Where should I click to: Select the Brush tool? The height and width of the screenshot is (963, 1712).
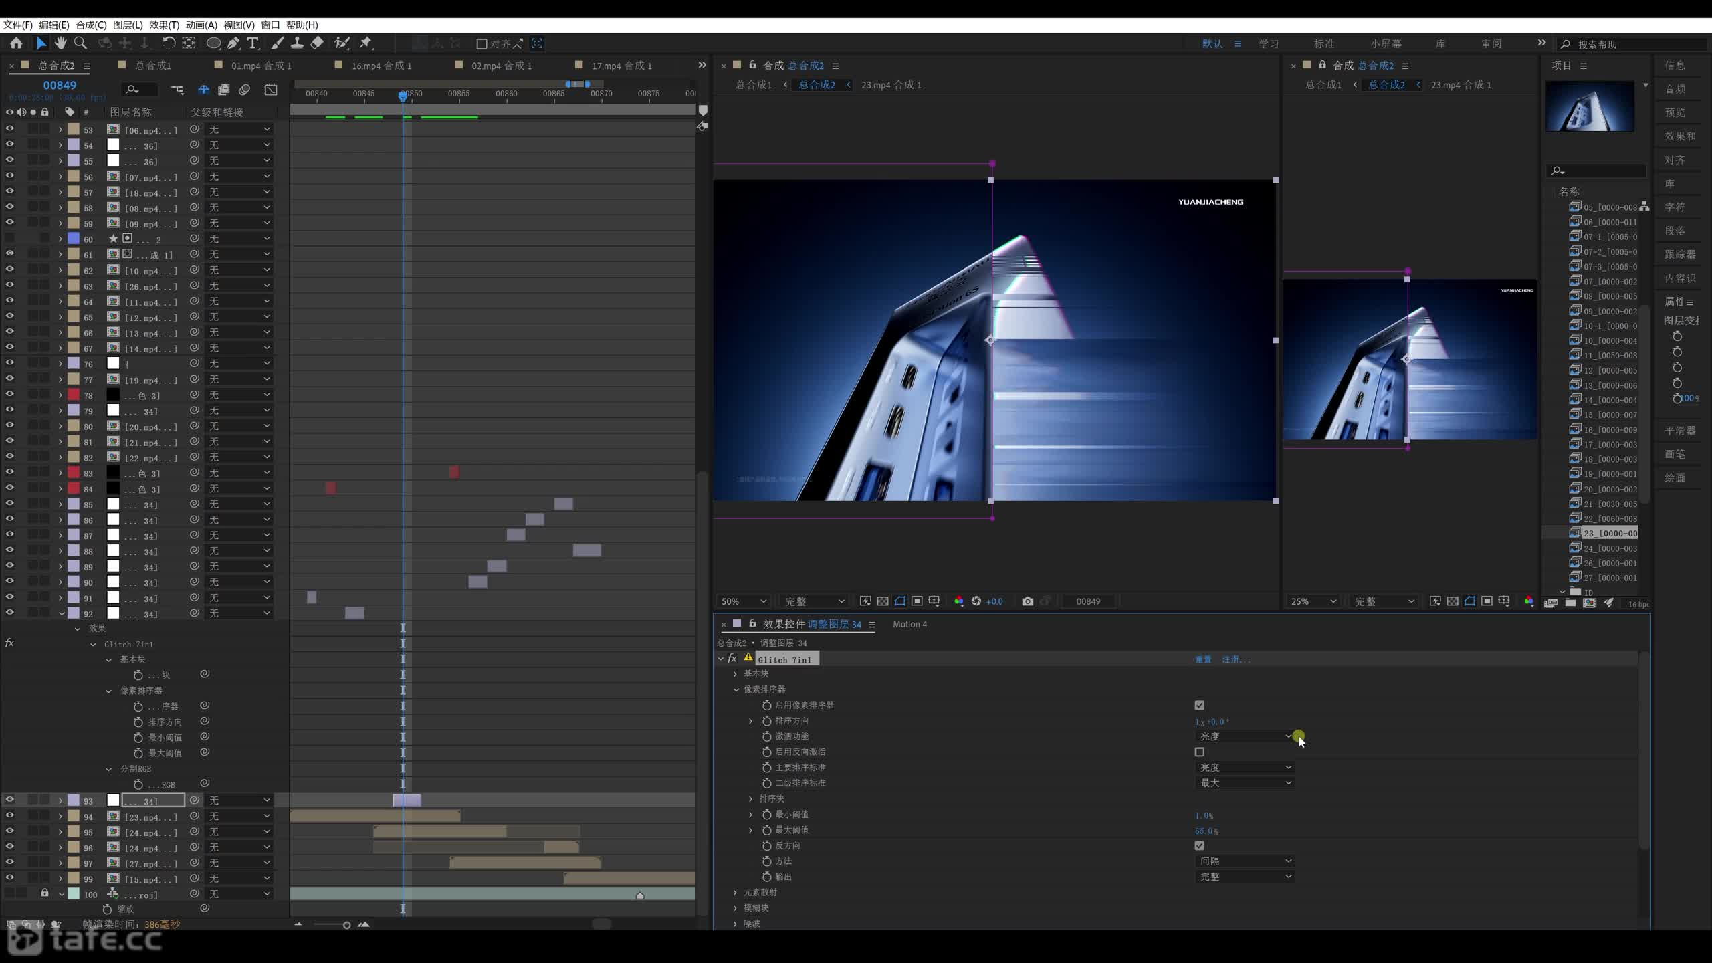point(277,43)
